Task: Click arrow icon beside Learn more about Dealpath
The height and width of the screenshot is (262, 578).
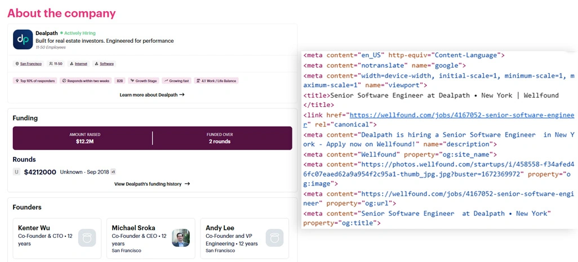Action: pos(182,95)
